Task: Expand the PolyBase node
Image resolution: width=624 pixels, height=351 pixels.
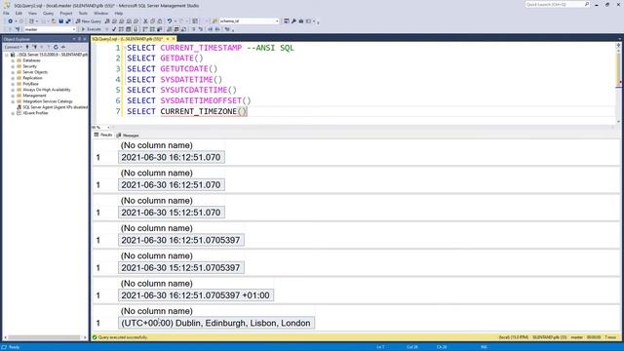Action: click(x=13, y=84)
